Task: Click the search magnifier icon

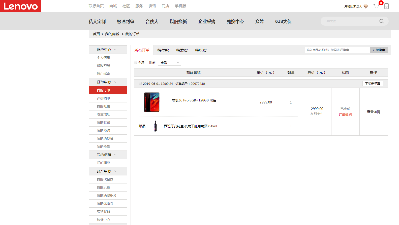Action: click(x=382, y=21)
